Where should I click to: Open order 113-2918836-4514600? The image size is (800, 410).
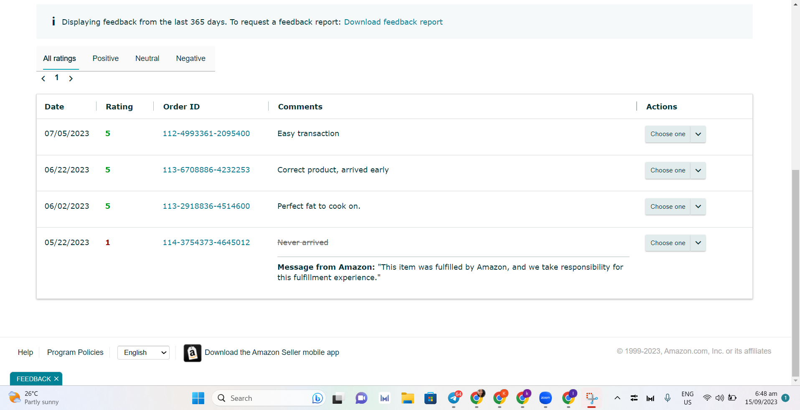point(206,206)
